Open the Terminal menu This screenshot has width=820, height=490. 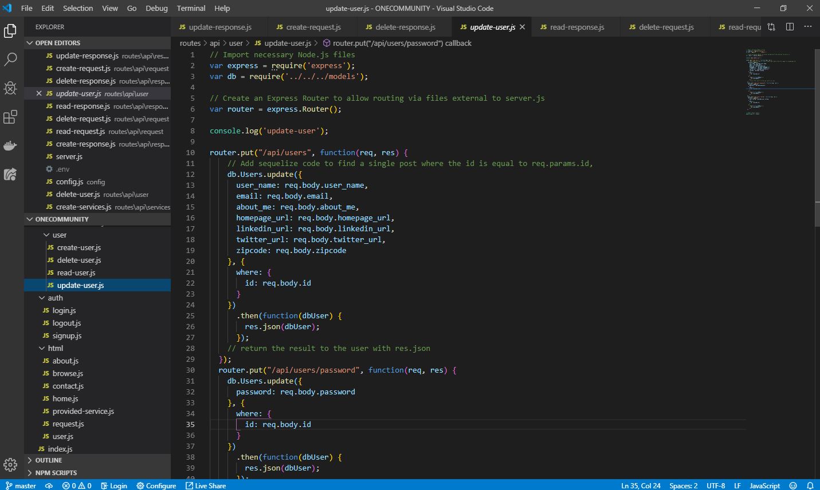pyautogui.click(x=191, y=8)
